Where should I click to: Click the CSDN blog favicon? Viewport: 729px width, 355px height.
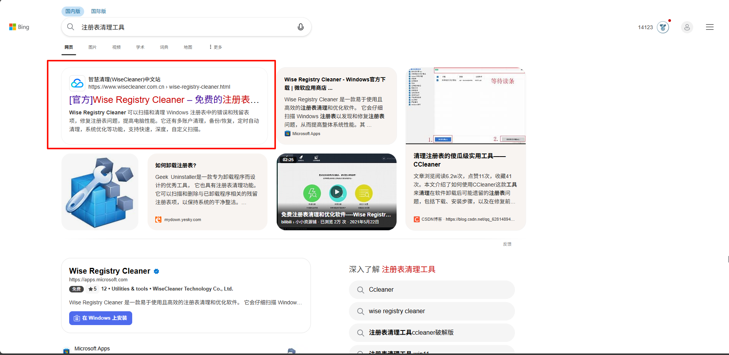pyautogui.click(x=417, y=219)
